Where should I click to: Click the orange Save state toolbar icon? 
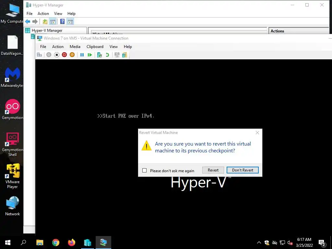coord(72,55)
